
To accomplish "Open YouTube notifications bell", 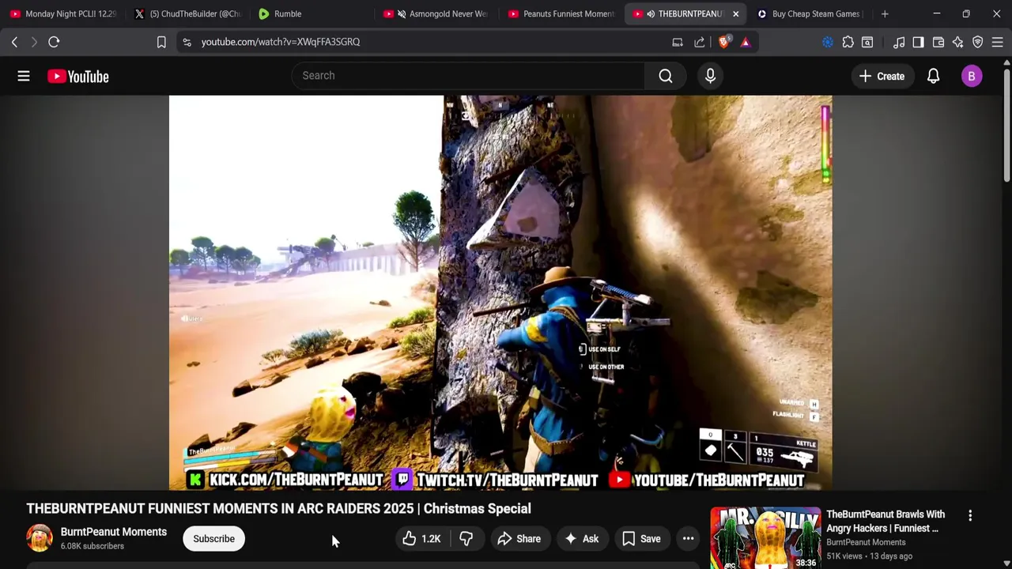I will [933, 76].
